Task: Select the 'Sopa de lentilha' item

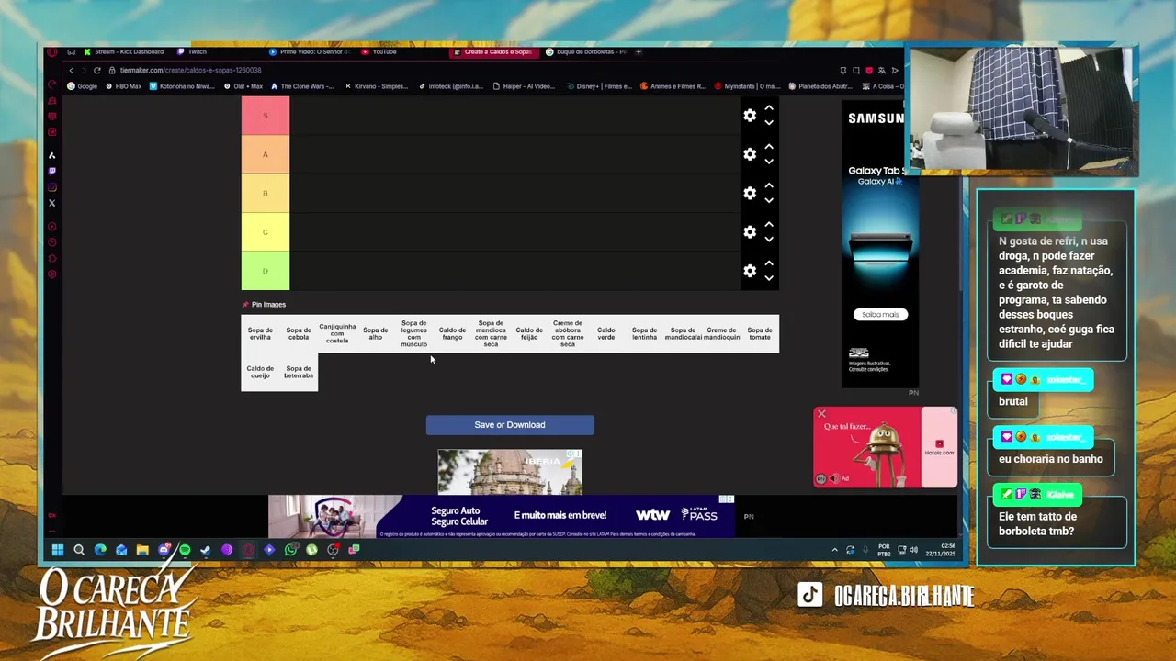Action: pos(645,333)
